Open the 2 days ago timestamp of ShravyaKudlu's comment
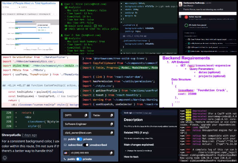 [x=29, y=135]
